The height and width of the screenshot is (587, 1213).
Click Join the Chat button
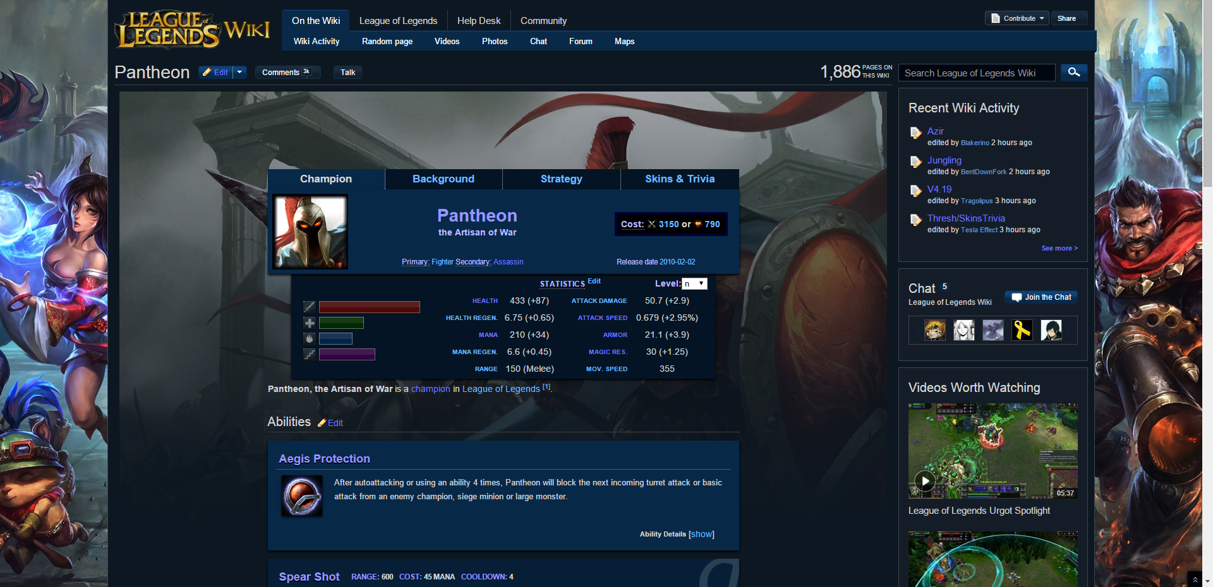pos(1041,297)
